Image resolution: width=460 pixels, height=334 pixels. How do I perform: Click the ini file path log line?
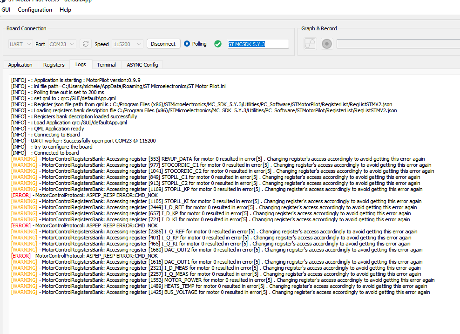click(x=118, y=86)
